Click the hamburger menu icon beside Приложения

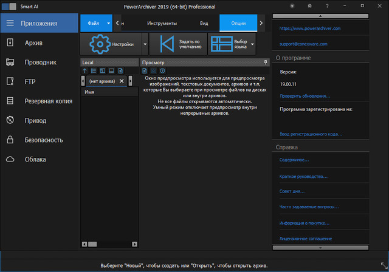tap(10, 23)
